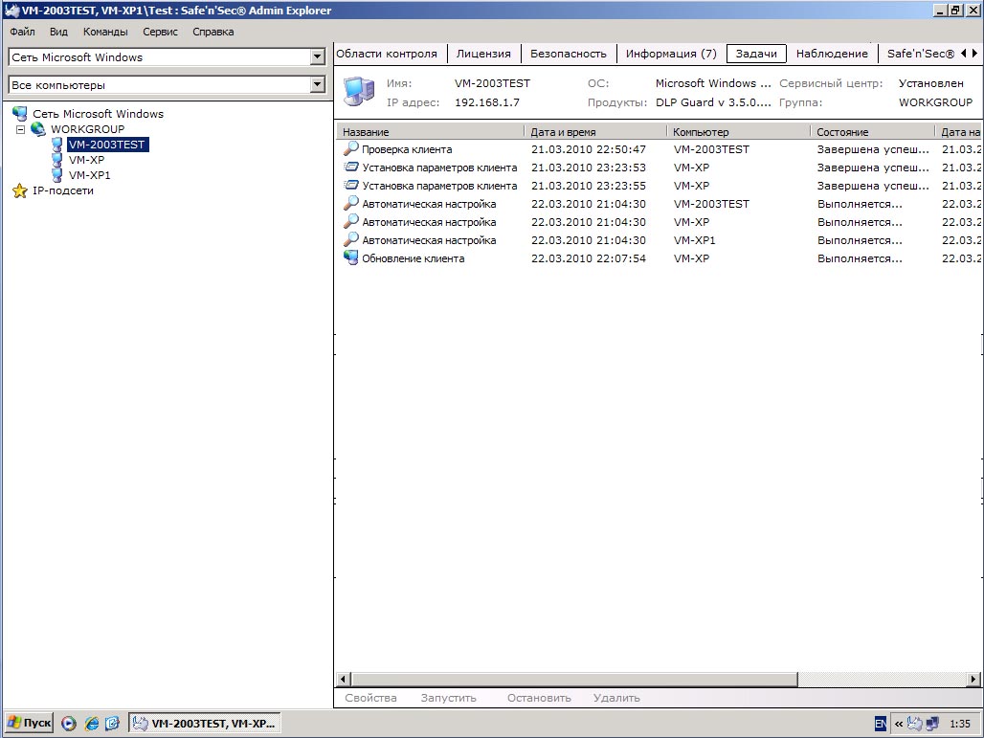Switch to the Наблюдение tab
The height and width of the screenshot is (738, 984).
pyautogui.click(x=832, y=54)
